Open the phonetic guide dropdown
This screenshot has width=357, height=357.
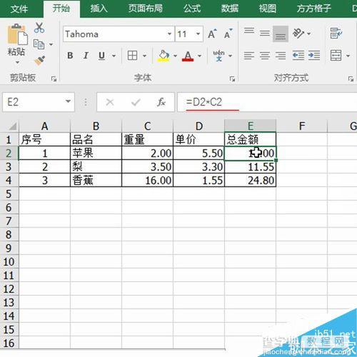pos(230,56)
